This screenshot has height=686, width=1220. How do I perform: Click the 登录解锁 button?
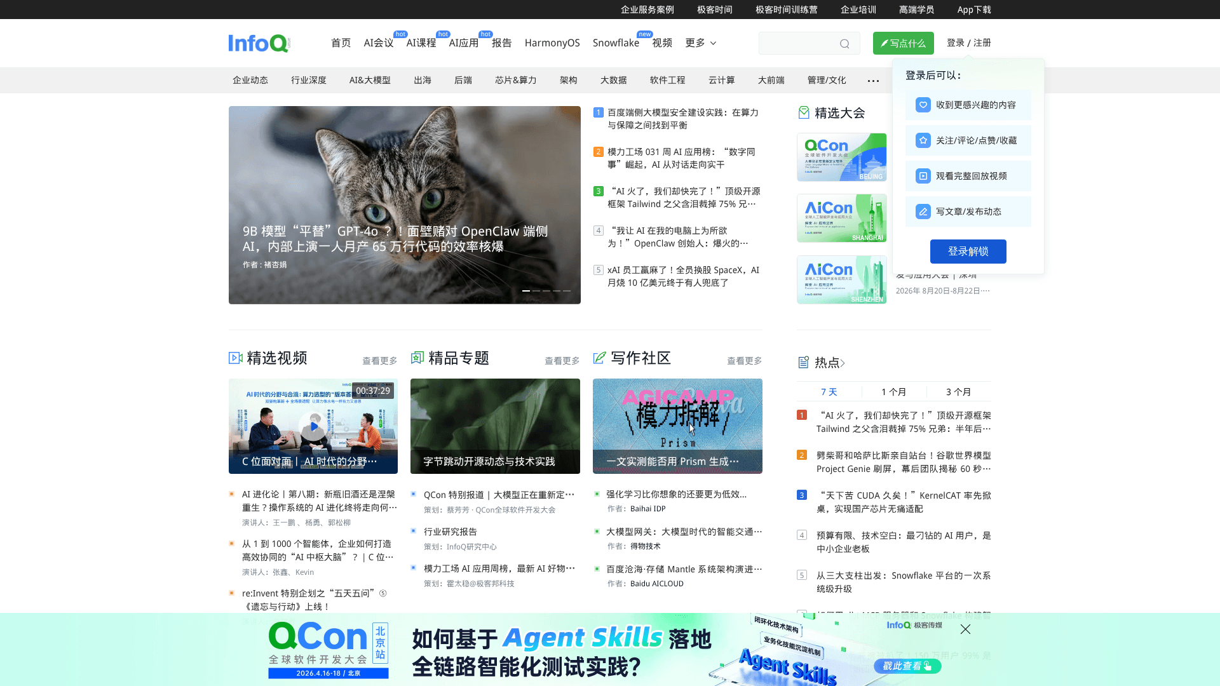click(x=968, y=252)
